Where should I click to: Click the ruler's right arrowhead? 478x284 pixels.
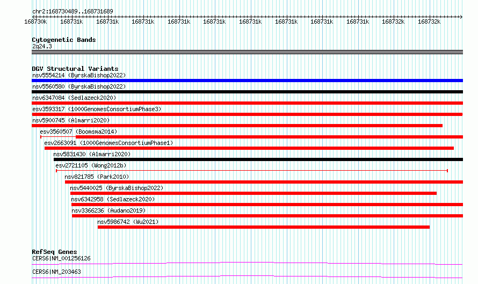coord(461,17)
